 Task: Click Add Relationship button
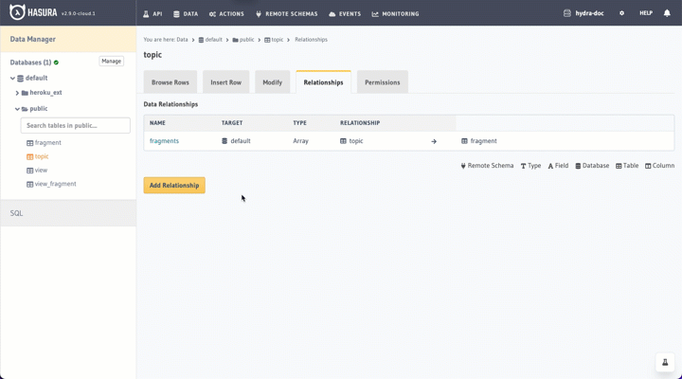[x=174, y=186]
